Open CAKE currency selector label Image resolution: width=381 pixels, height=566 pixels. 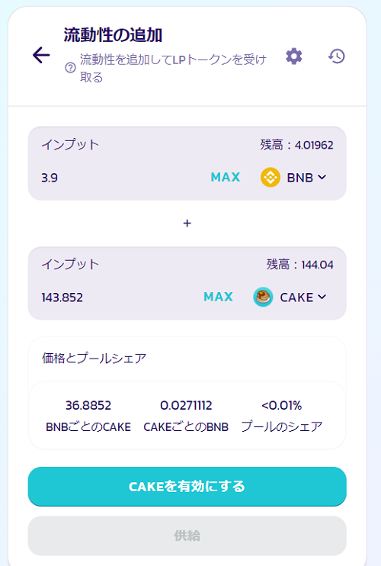pos(296,297)
